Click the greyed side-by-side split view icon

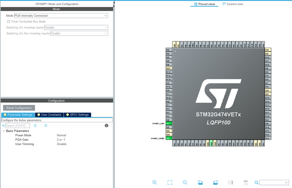coord(231,182)
